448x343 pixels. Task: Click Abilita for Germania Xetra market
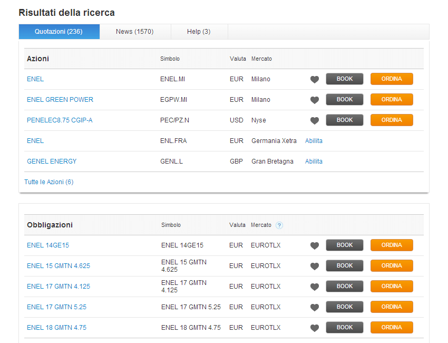coord(314,141)
